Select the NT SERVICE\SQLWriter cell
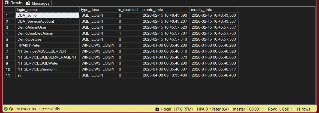 click(x=47, y=63)
